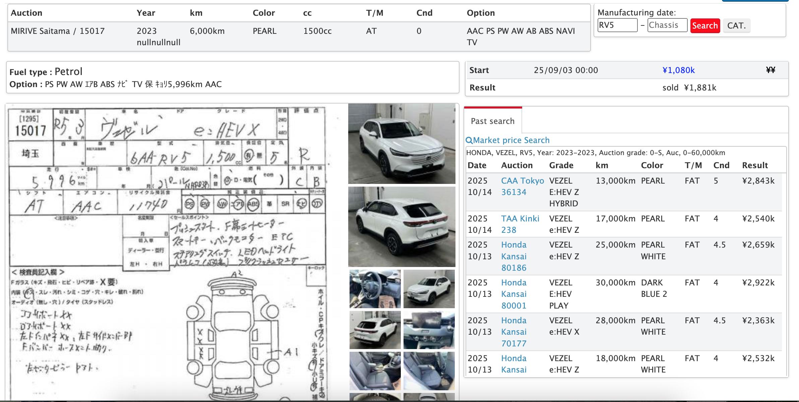Open the Honda Kansai 70177 auction link
Viewport: 799px width, 402px height.
click(514, 332)
